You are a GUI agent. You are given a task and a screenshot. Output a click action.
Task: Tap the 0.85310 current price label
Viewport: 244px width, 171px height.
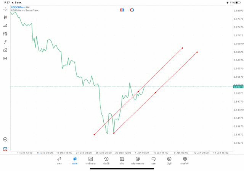point(238,87)
